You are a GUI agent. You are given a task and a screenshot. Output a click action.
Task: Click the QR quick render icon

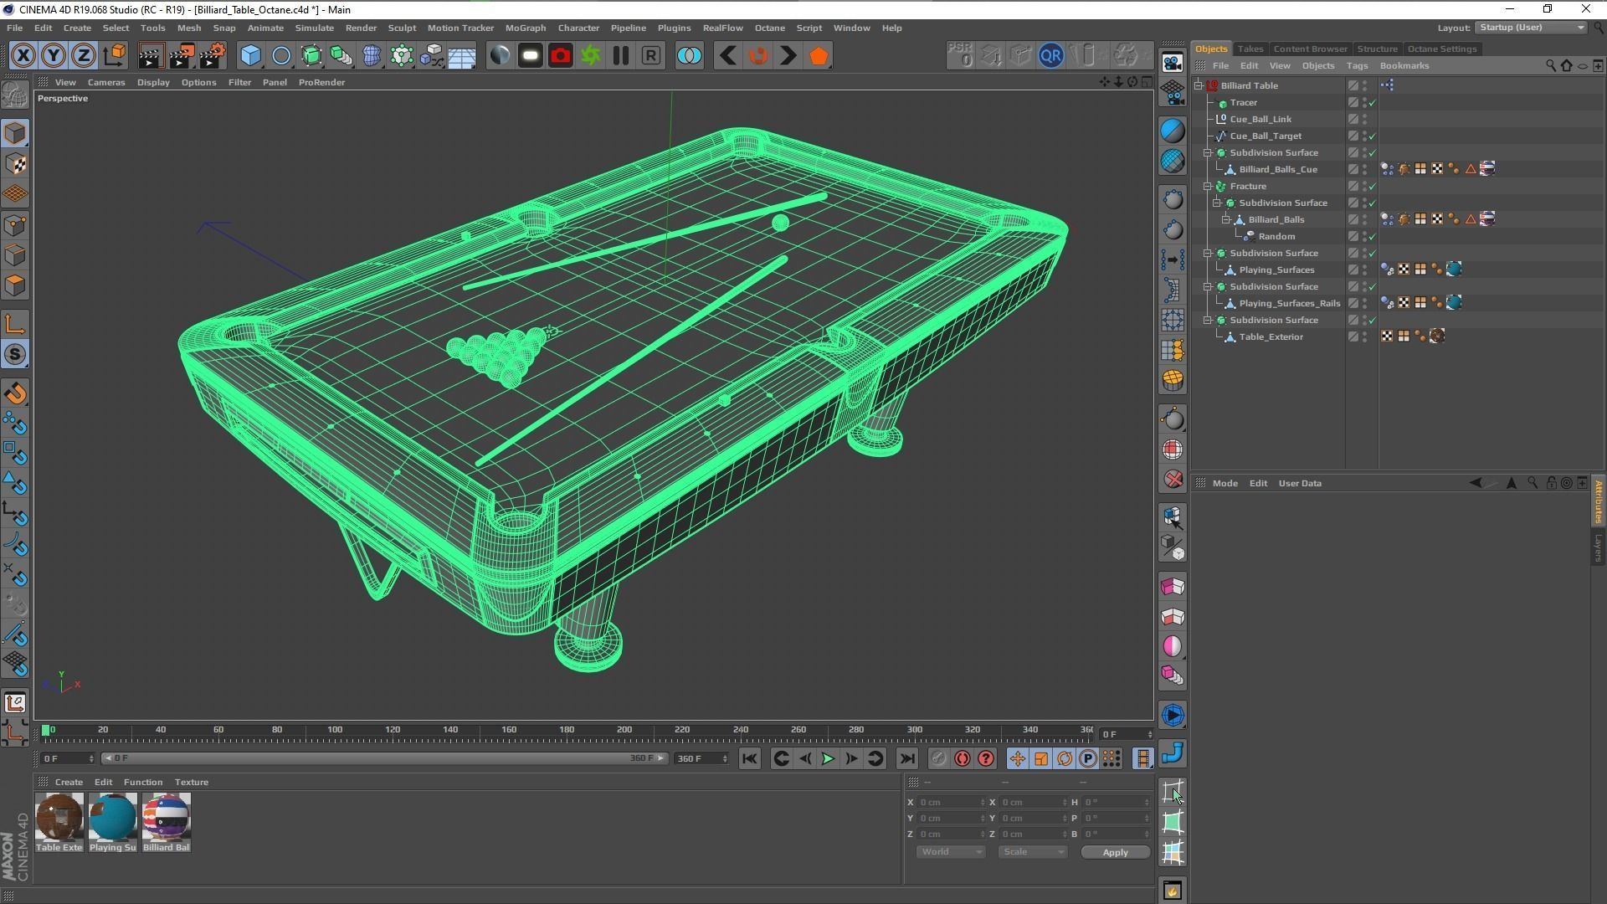(x=1050, y=56)
